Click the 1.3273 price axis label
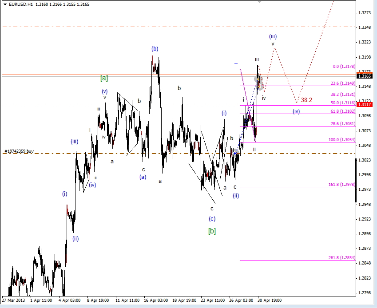This screenshot has height=308, width=377. (365, 13)
